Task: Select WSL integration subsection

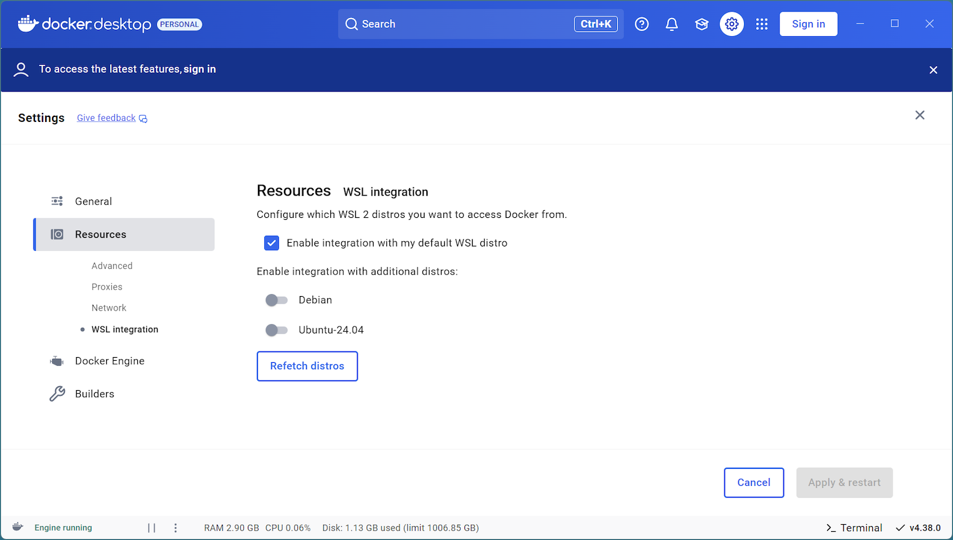Action: click(x=125, y=329)
